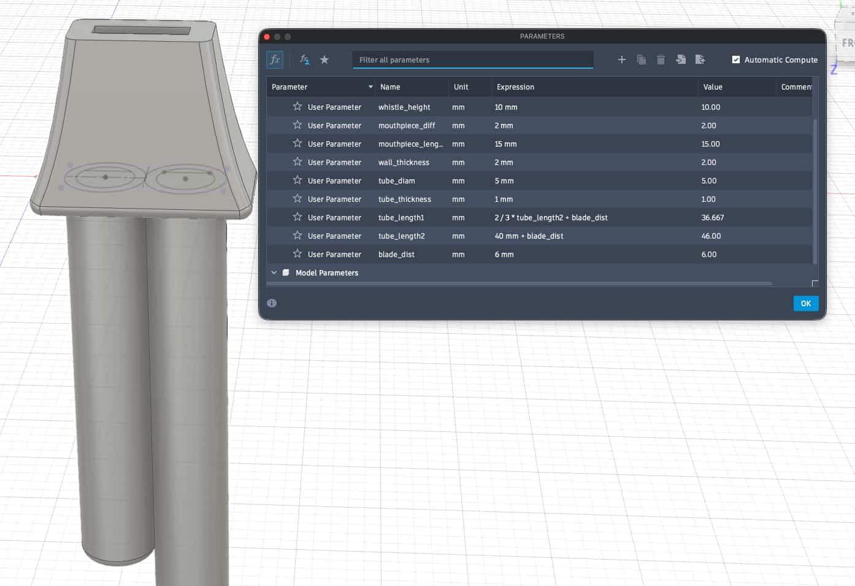Screen dimensions: 855x586
Task: Click the 'wall_thickness' name cell
Action: 404,163
